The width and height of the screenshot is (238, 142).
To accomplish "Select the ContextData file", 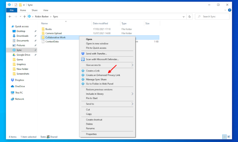I will click(52, 41).
